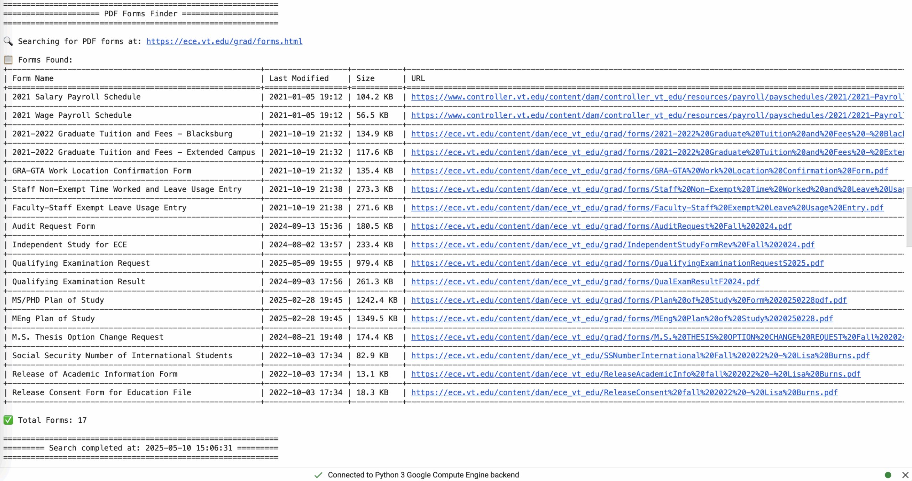
Task: Click 'Audit Request Form' form name
Action: (x=53, y=226)
